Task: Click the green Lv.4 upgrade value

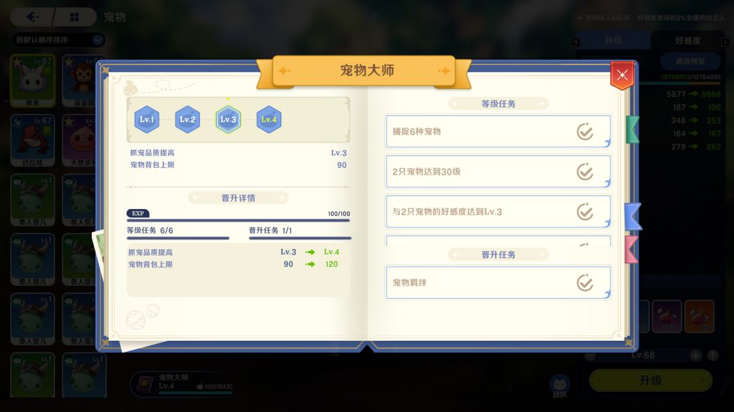Action: tap(332, 252)
